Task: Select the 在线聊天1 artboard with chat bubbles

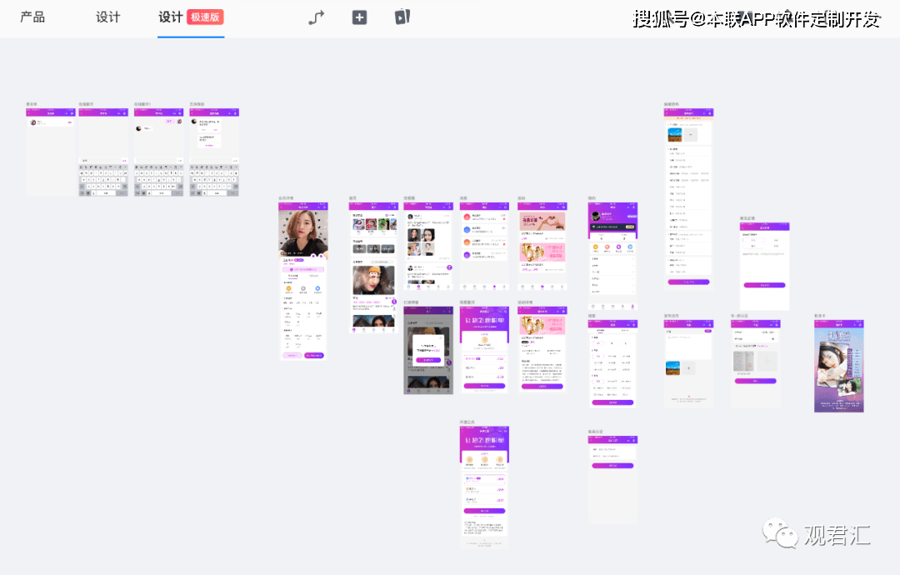Action: (x=158, y=152)
